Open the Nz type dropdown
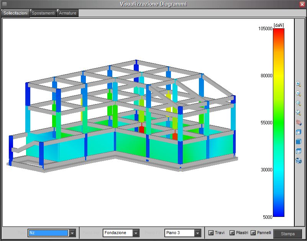Viewport: 307px width, 241px height. [72, 233]
